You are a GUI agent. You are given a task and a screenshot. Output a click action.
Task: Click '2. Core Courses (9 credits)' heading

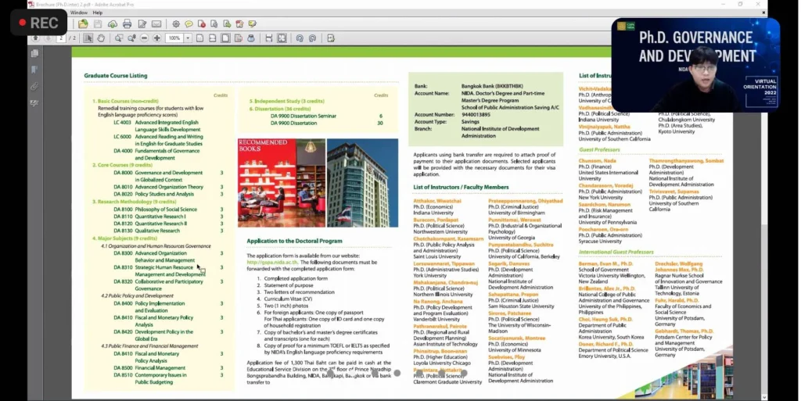(x=122, y=165)
